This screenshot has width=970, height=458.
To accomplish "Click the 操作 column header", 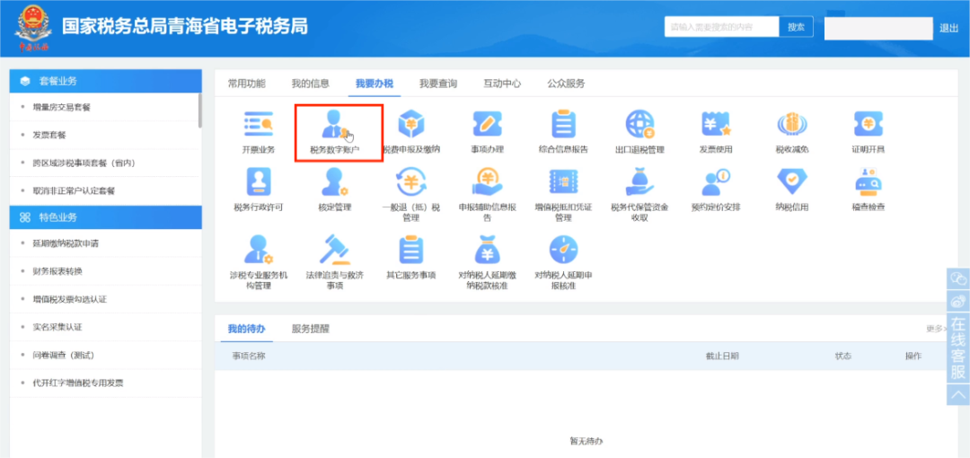I will [913, 356].
